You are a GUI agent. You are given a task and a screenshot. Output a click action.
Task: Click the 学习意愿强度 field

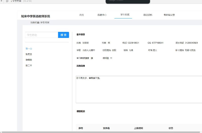[85, 58]
